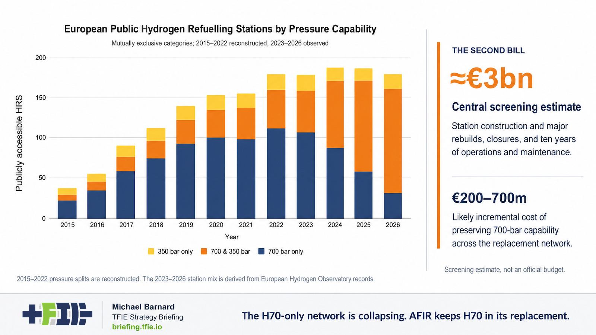Viewport: 596px width, 335px height.
Task: Click the subtitle 'Mutually exclusive categories'
Action: coord(220,43)
